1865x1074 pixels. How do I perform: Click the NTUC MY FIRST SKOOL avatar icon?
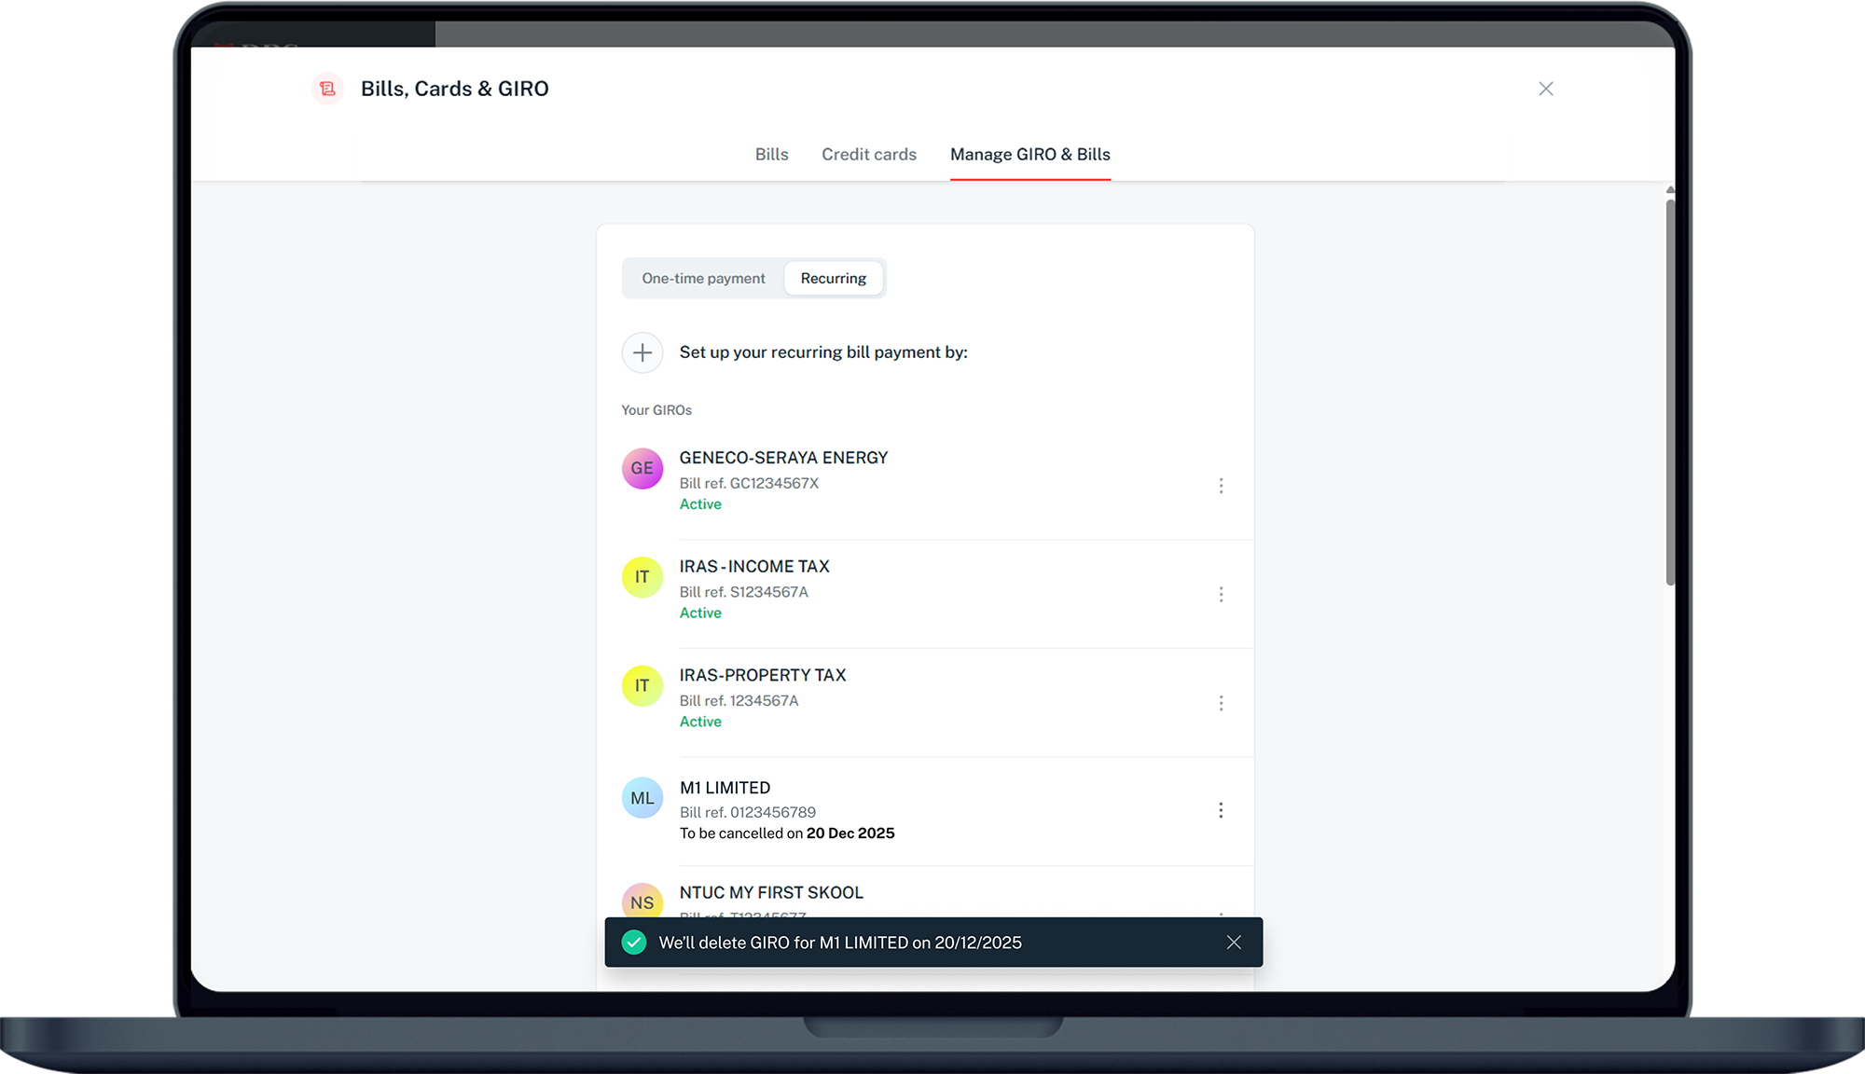(642, 901)
